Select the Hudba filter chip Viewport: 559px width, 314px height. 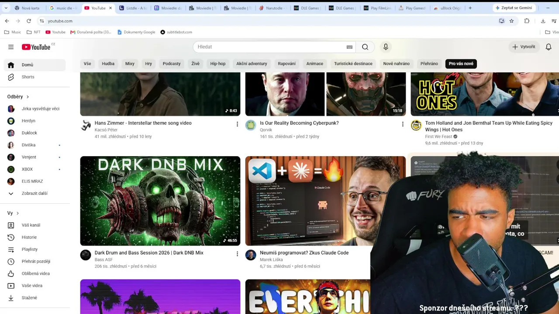point(108,64)
